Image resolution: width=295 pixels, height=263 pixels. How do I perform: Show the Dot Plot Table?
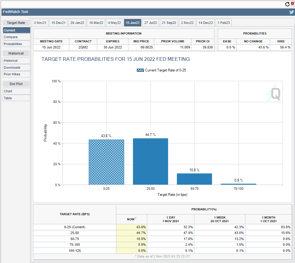[x=16, y=98]
